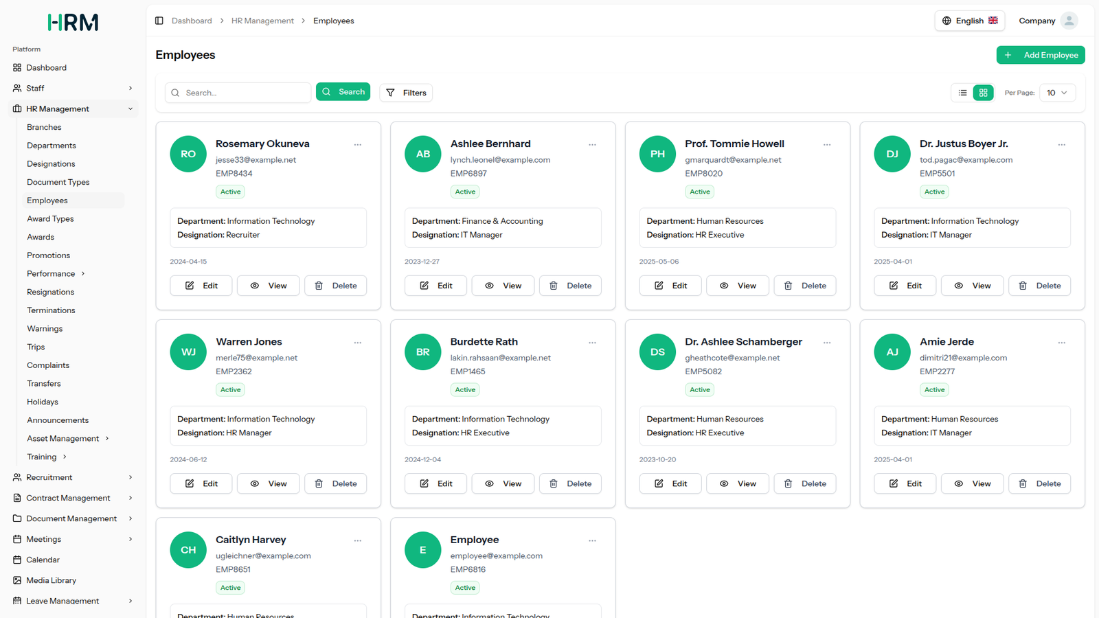1099x618 pixels.
Task: Open the Per Page dropdown
Action: [1057, 93]
